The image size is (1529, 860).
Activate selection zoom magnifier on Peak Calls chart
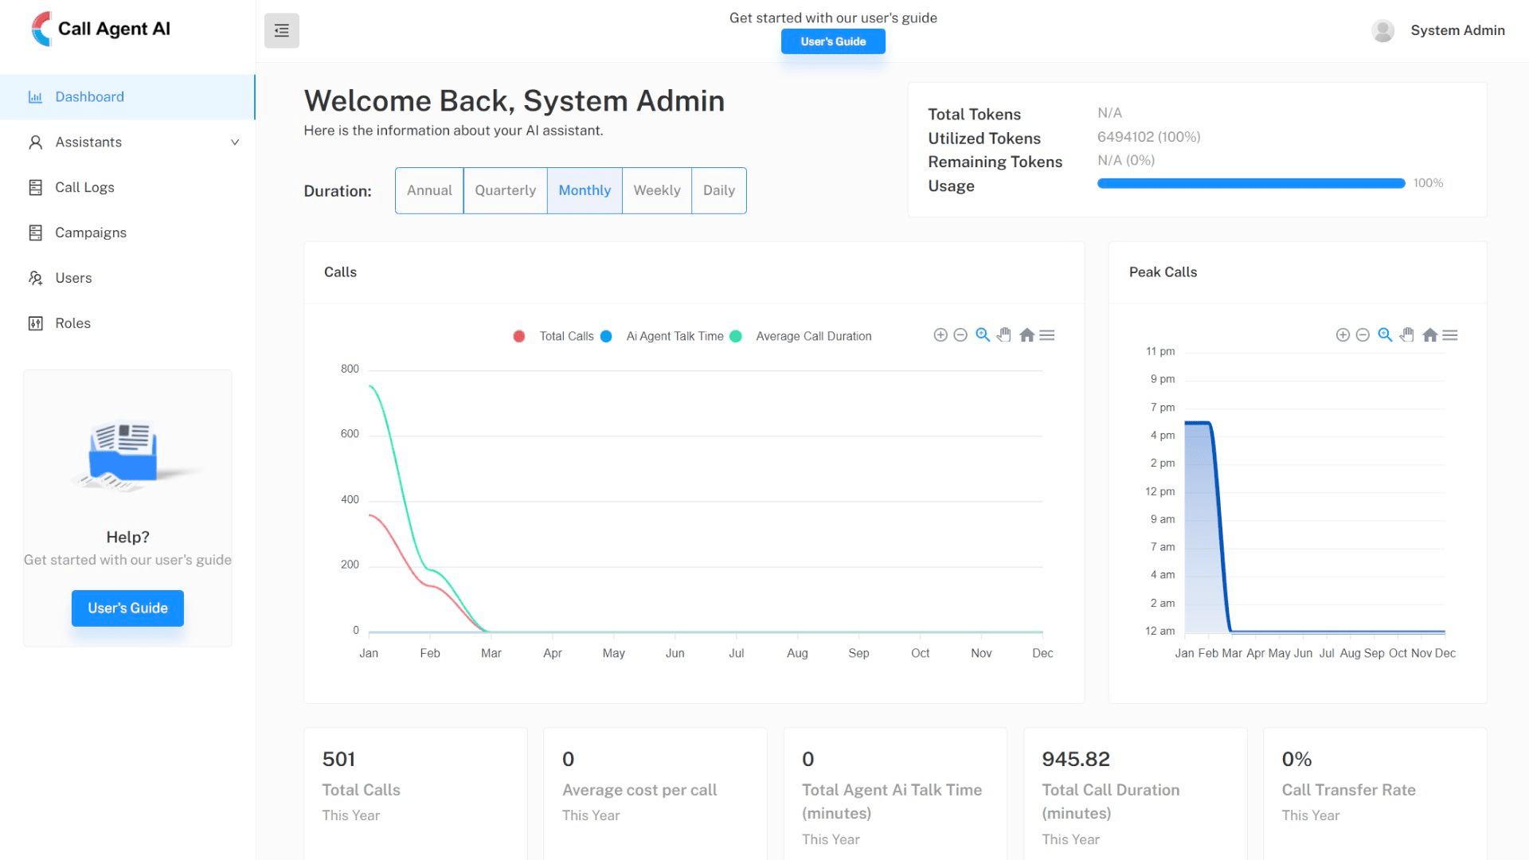[1385, 335]
